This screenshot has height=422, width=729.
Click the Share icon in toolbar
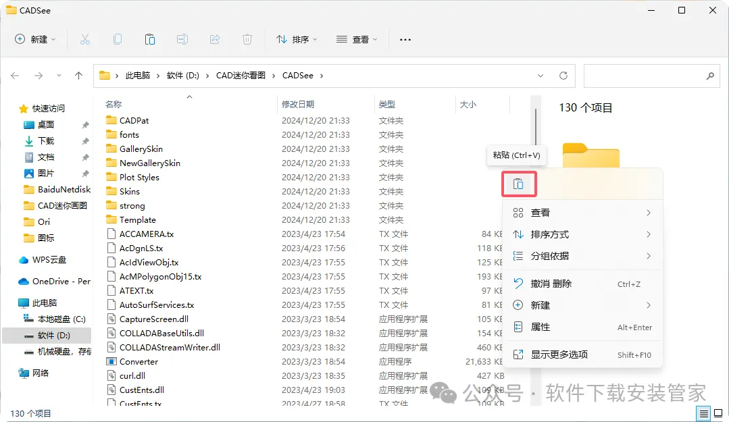(215, 40)
